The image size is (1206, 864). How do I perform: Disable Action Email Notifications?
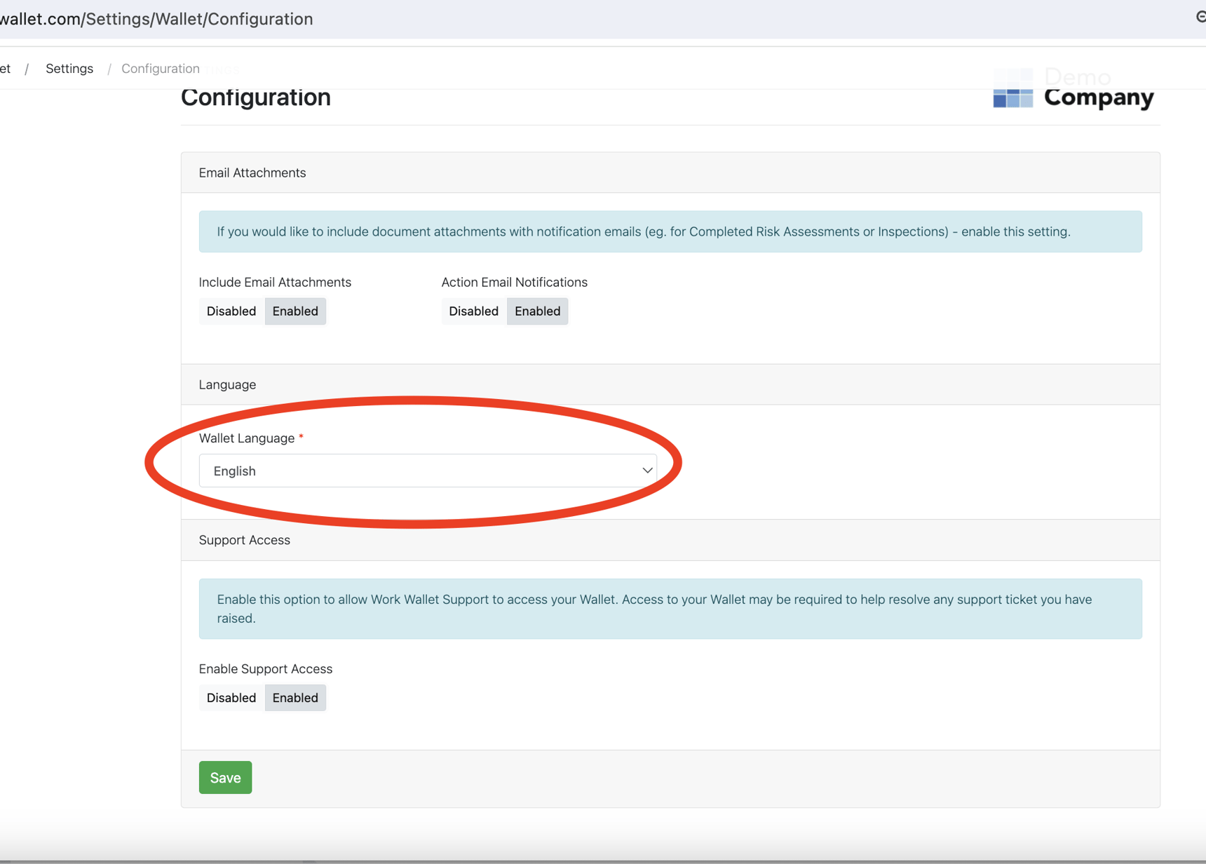click(474, 311)
